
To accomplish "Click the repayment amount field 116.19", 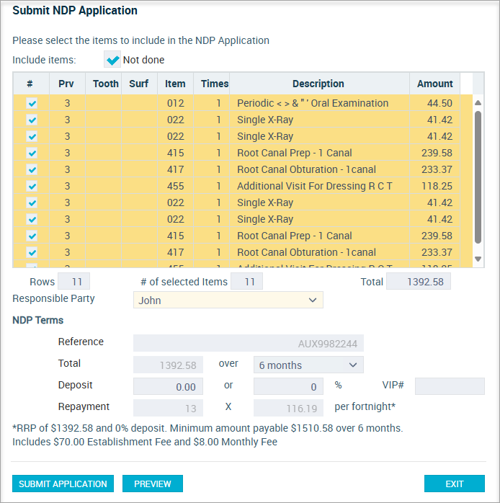I will (288, 408).
